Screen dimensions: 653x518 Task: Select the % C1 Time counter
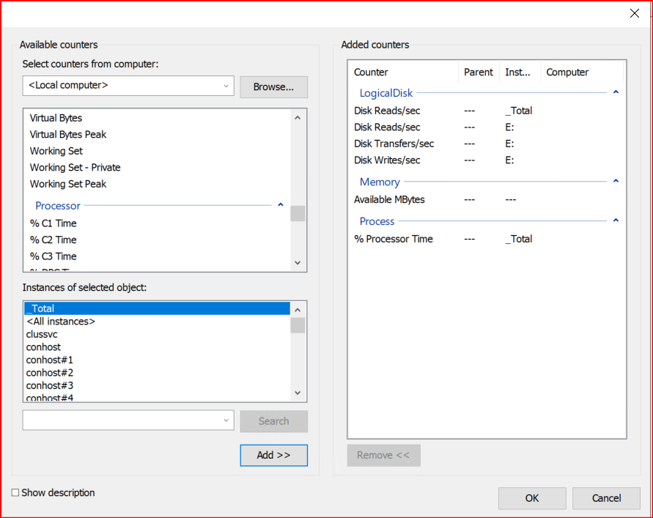click(x=53, y=223)
